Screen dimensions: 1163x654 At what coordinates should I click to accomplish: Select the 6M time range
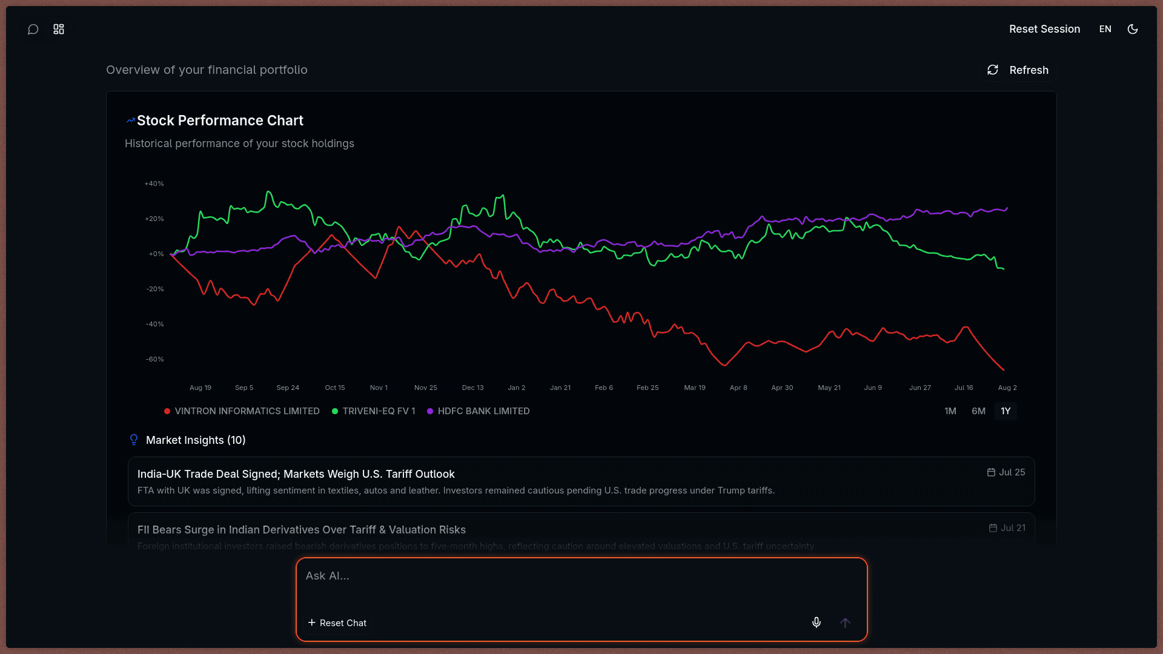point(978,411)
